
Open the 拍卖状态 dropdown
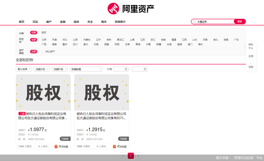tap(42, 69)
